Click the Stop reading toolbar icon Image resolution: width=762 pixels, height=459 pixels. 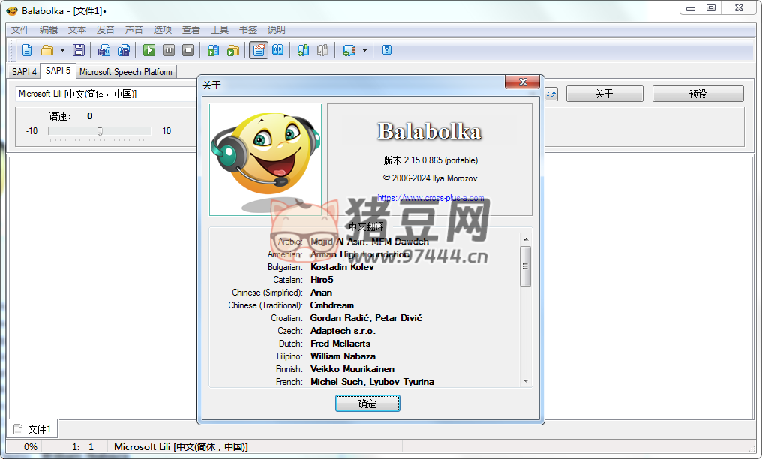[188, 50]
